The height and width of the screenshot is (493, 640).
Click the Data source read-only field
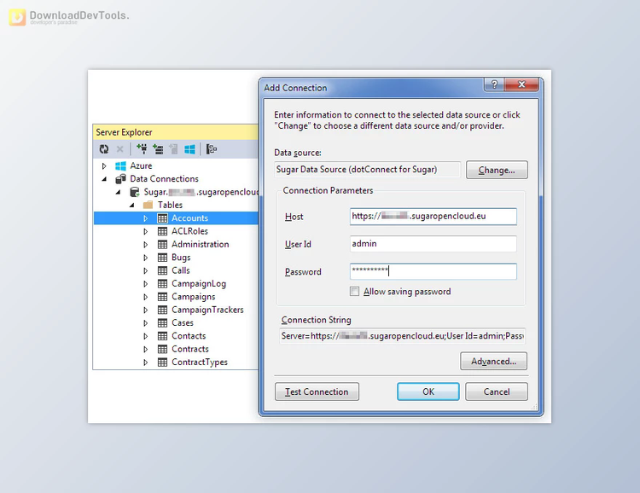[367, 170]
